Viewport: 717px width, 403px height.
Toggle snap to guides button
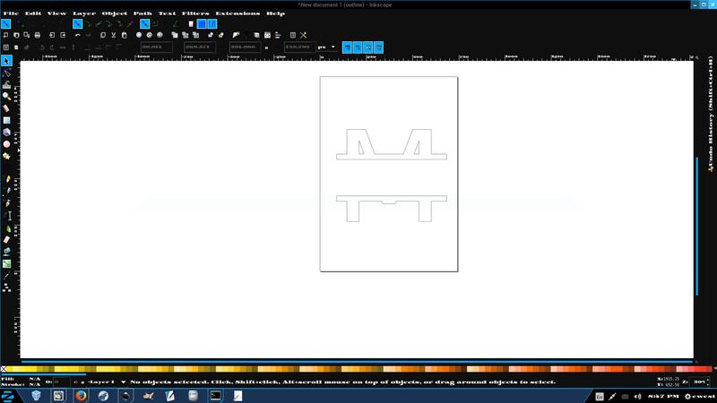212,24
